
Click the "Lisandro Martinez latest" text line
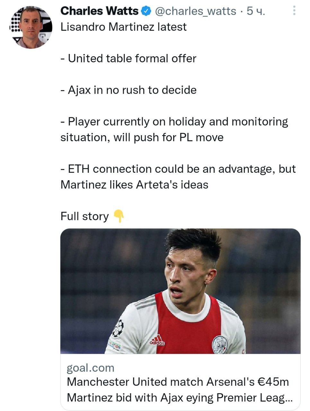click(x=123, y=27)
